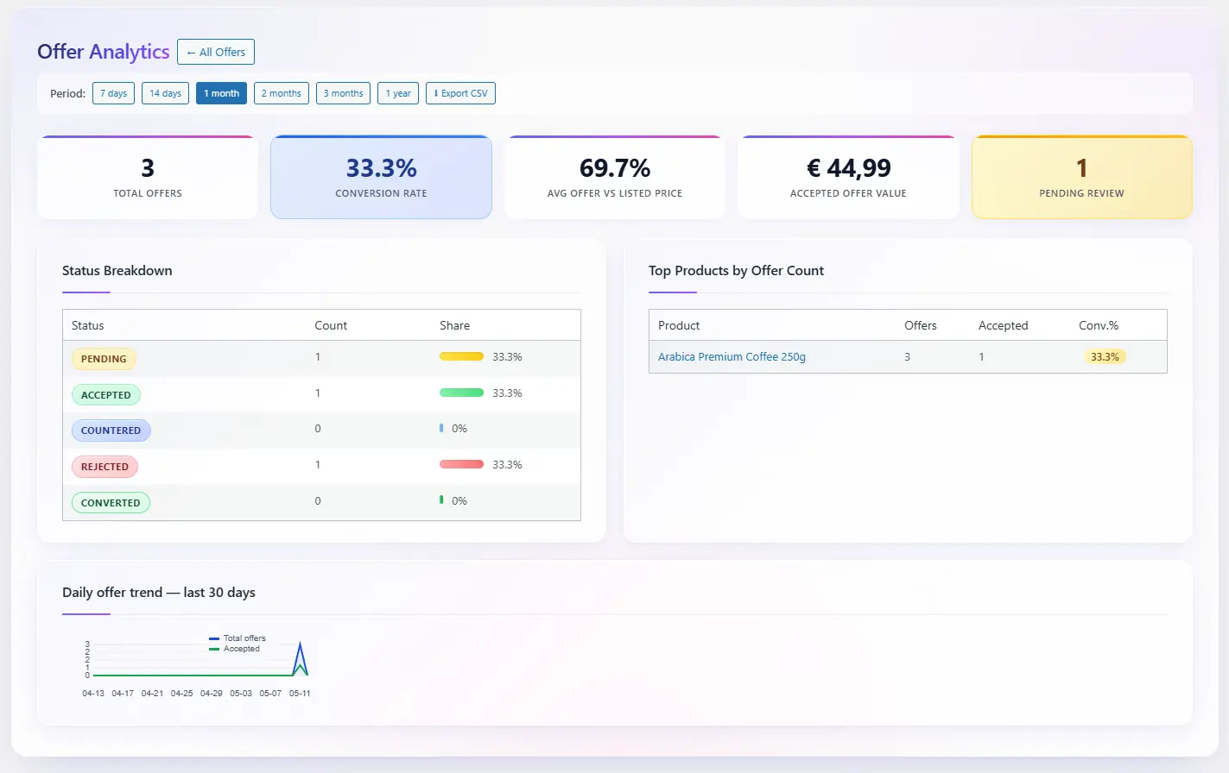Click the PENDING status badge

(x=104, y=359)
